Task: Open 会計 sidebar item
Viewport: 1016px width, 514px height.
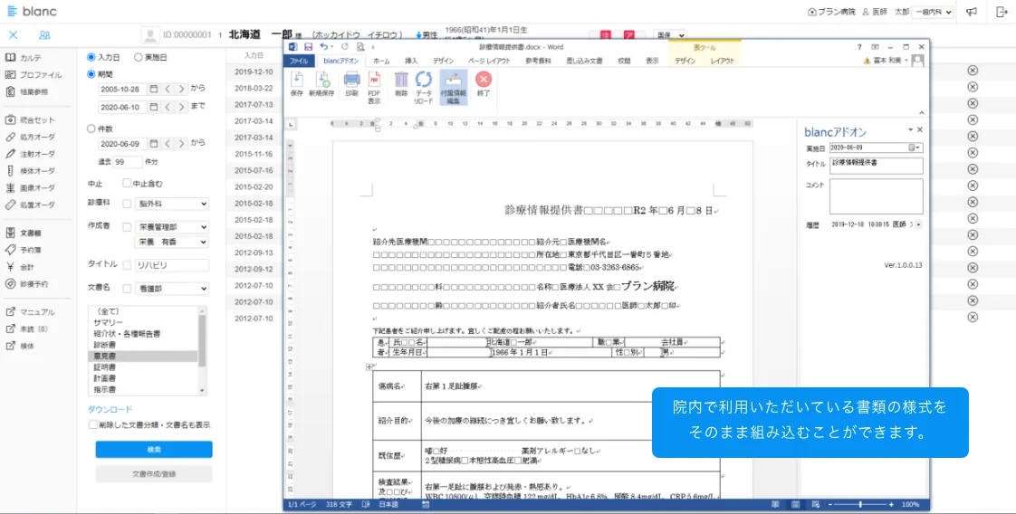Action: pyautogui.click(x=20, y=267)
